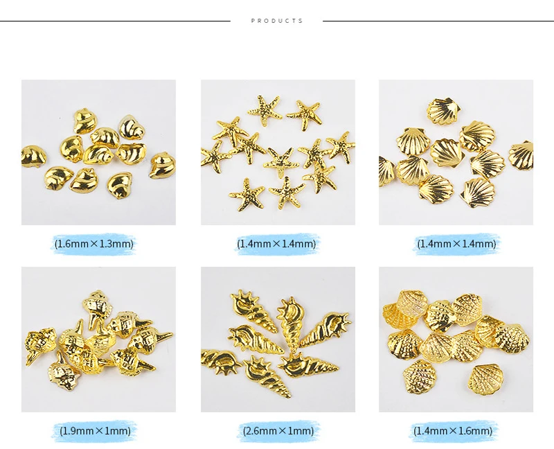Screen dimensions: 554x449
Task: Select the gold starfish charms image
Action: [x=278, y=152]
